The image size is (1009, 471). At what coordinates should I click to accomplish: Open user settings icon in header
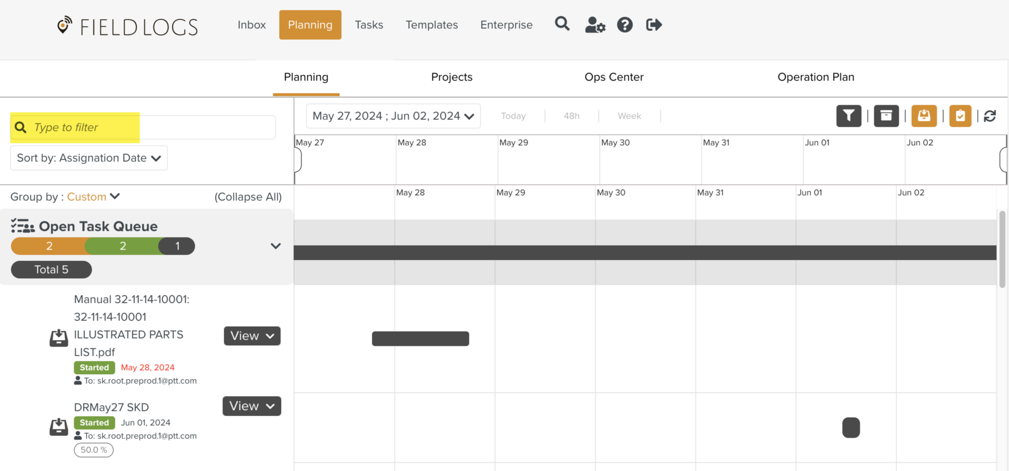pos(595,25)
